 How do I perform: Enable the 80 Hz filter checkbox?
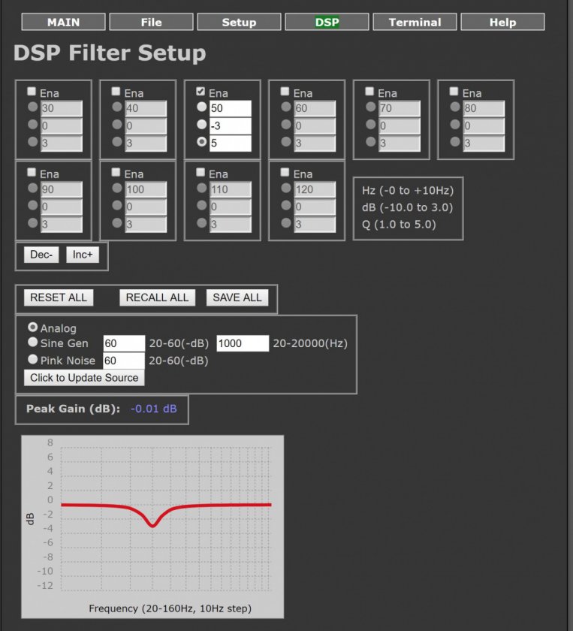(454, 92)
